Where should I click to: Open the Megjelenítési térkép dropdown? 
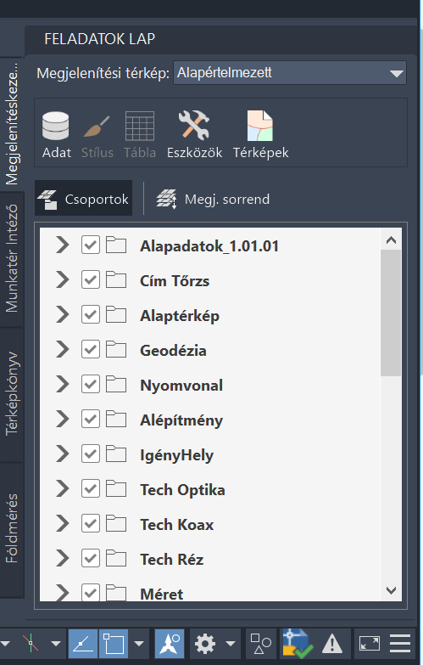click(290, 73)
